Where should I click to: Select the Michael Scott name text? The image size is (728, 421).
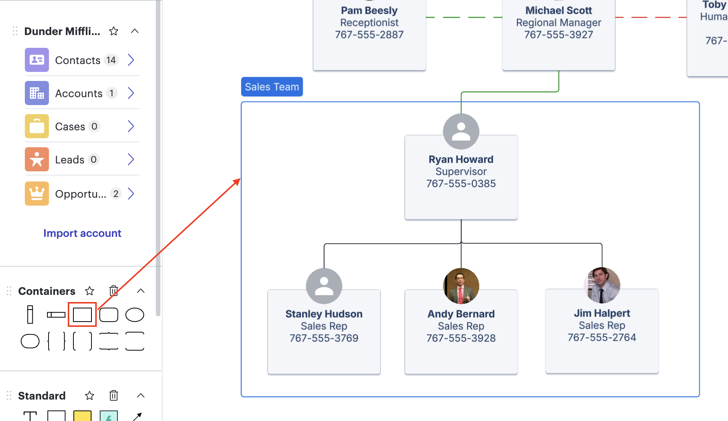559,10
